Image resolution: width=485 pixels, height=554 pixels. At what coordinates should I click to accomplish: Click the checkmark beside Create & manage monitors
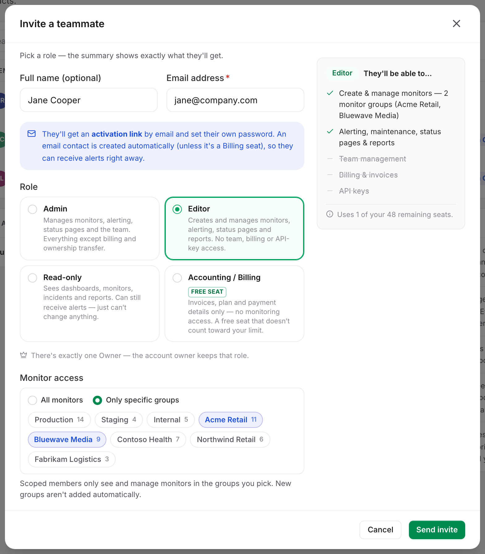[x=330, y=93]
